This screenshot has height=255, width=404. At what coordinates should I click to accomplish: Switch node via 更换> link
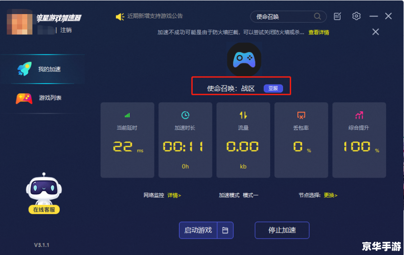331,195
